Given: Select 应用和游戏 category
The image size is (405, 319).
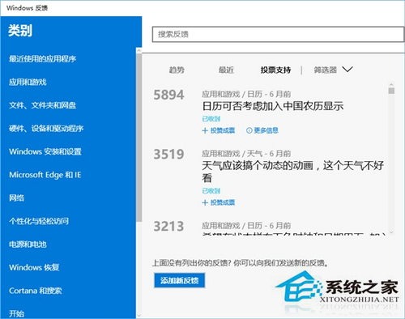Looking at the screenshot, I should (x=28, y=82).
